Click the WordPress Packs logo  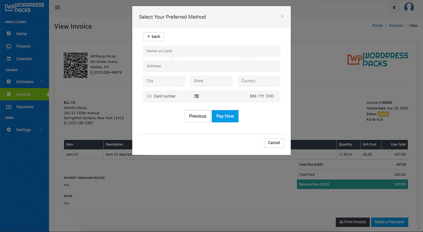click(24, 8)
